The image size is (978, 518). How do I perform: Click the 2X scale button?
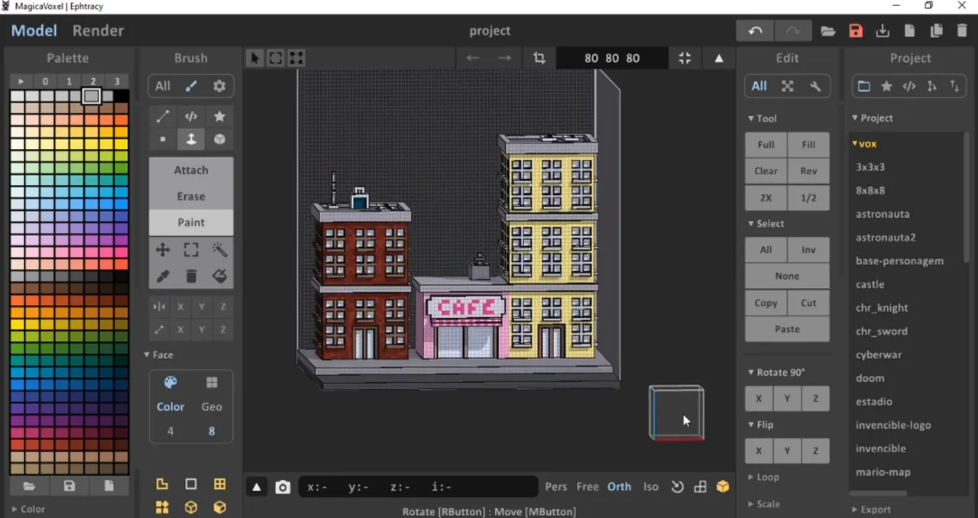(766, 198)
